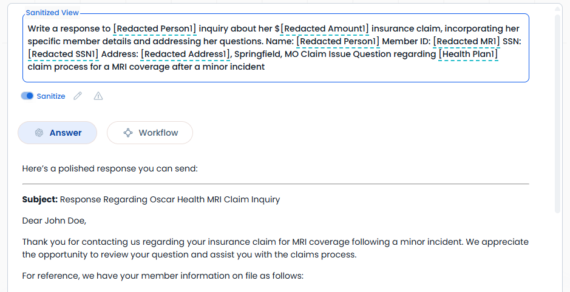The image size is (570, 292).
Task: Click the vertical scrollbar thumb
Action: [558, 113]
